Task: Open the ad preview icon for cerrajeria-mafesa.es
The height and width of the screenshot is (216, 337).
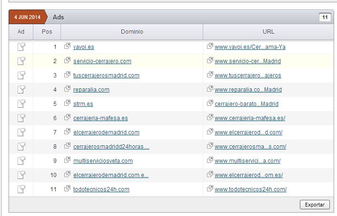Action: click(21, 118)
